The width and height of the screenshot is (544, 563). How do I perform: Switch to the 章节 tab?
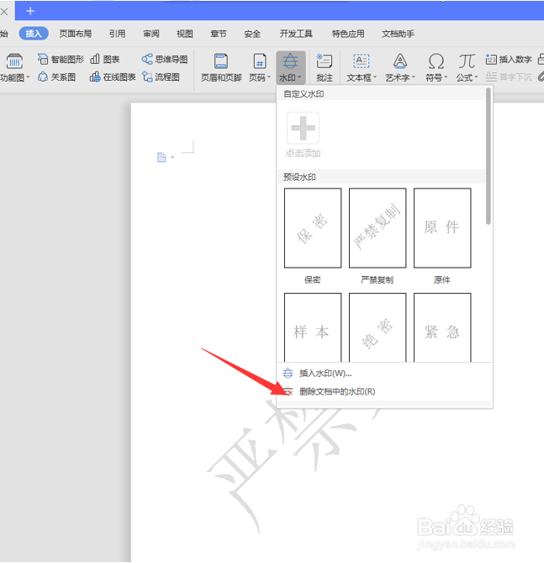[x=219, y=34]
